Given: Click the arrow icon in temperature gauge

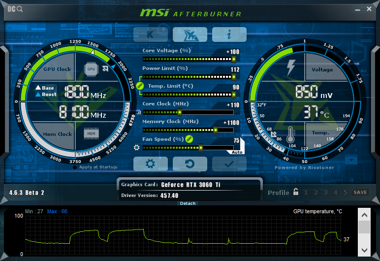Looking at the screenshot, I should click(274, 134).
